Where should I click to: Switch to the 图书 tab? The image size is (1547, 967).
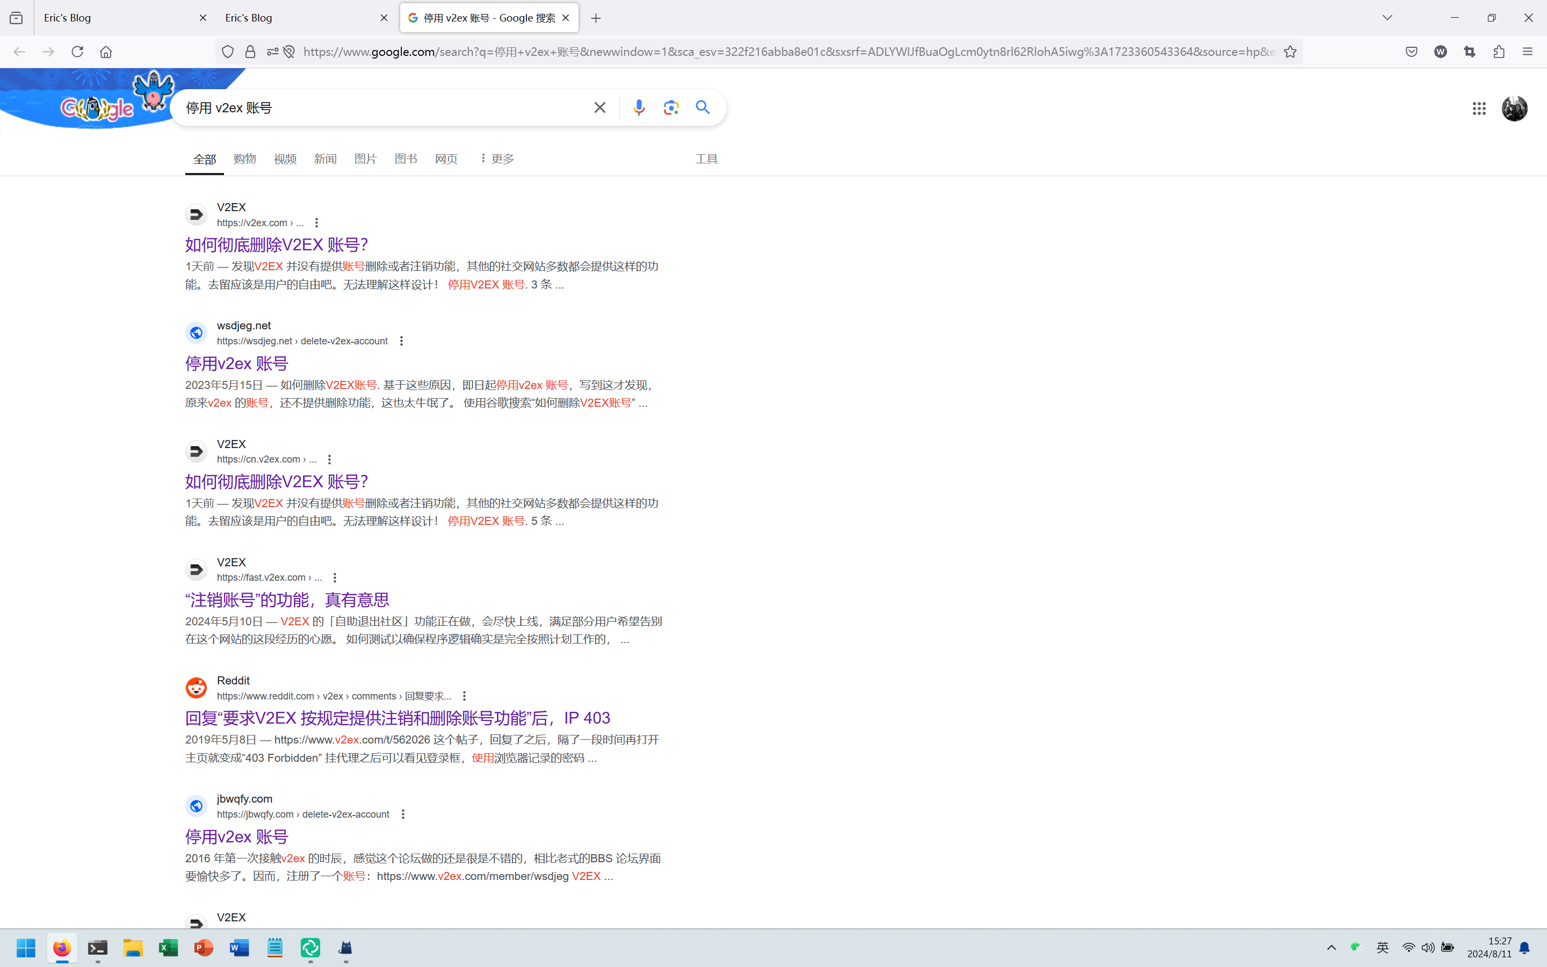click(406, 158)
